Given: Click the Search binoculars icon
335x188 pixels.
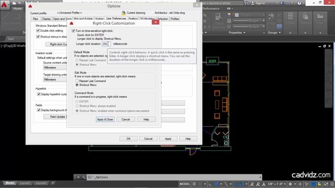Looking at the screenshot, I should pos(247,3).
